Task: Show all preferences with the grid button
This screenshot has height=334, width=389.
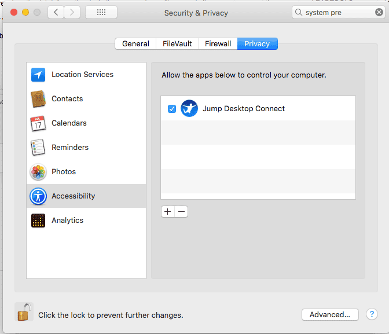Action: (101, 12)
